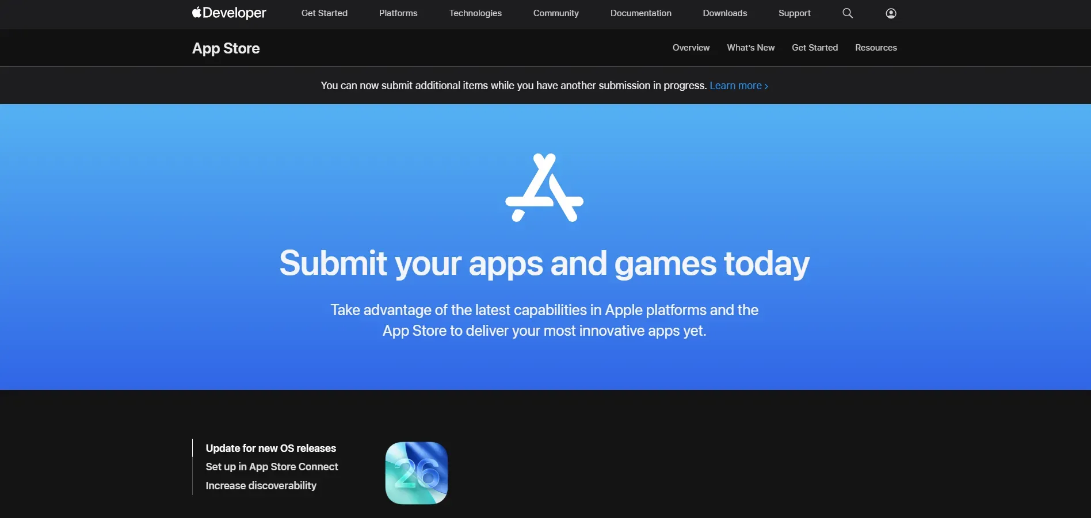Open the search icon in top navigation
The image size is (1091, 518).
coord(847,13)
